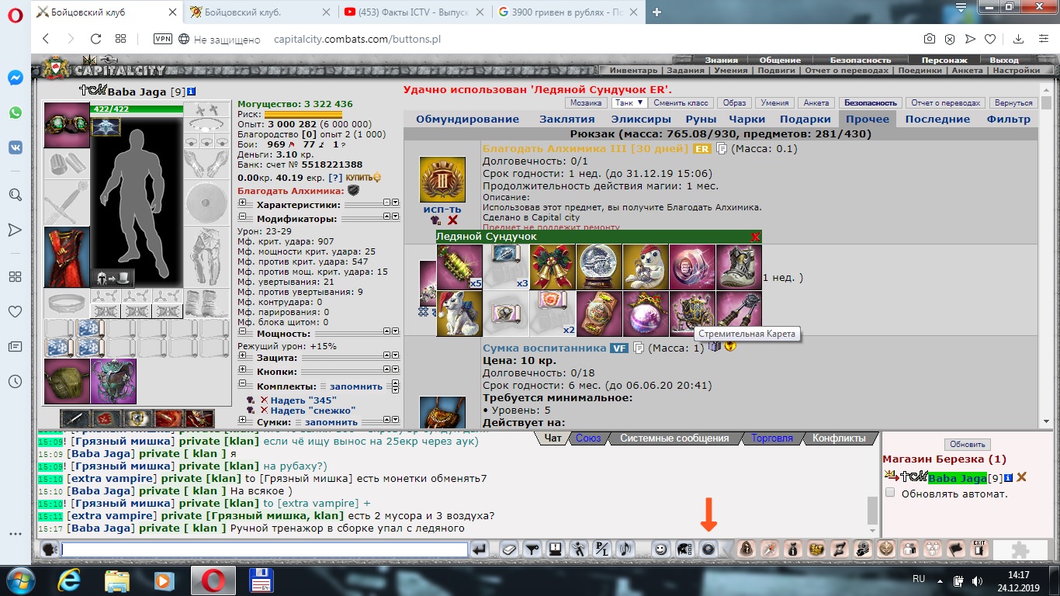The width and height of the screenshot is (1060, 596).
Task: Click the Вернуться button
Action: point(1013,102)
